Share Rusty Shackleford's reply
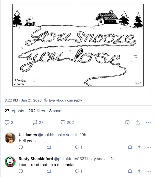Image resolution: width=156 pixels, height=177 pixels. coord(139,171)
